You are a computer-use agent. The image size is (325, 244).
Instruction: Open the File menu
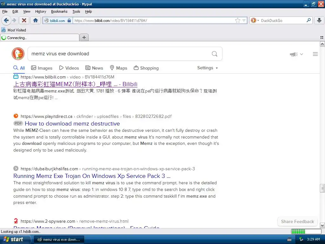[x=5, y=11]
